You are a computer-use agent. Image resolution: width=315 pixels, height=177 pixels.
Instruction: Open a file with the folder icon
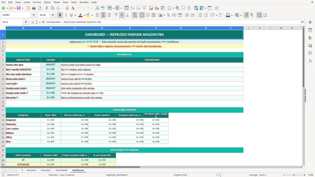pyautogui.click(x=11, y=8)
